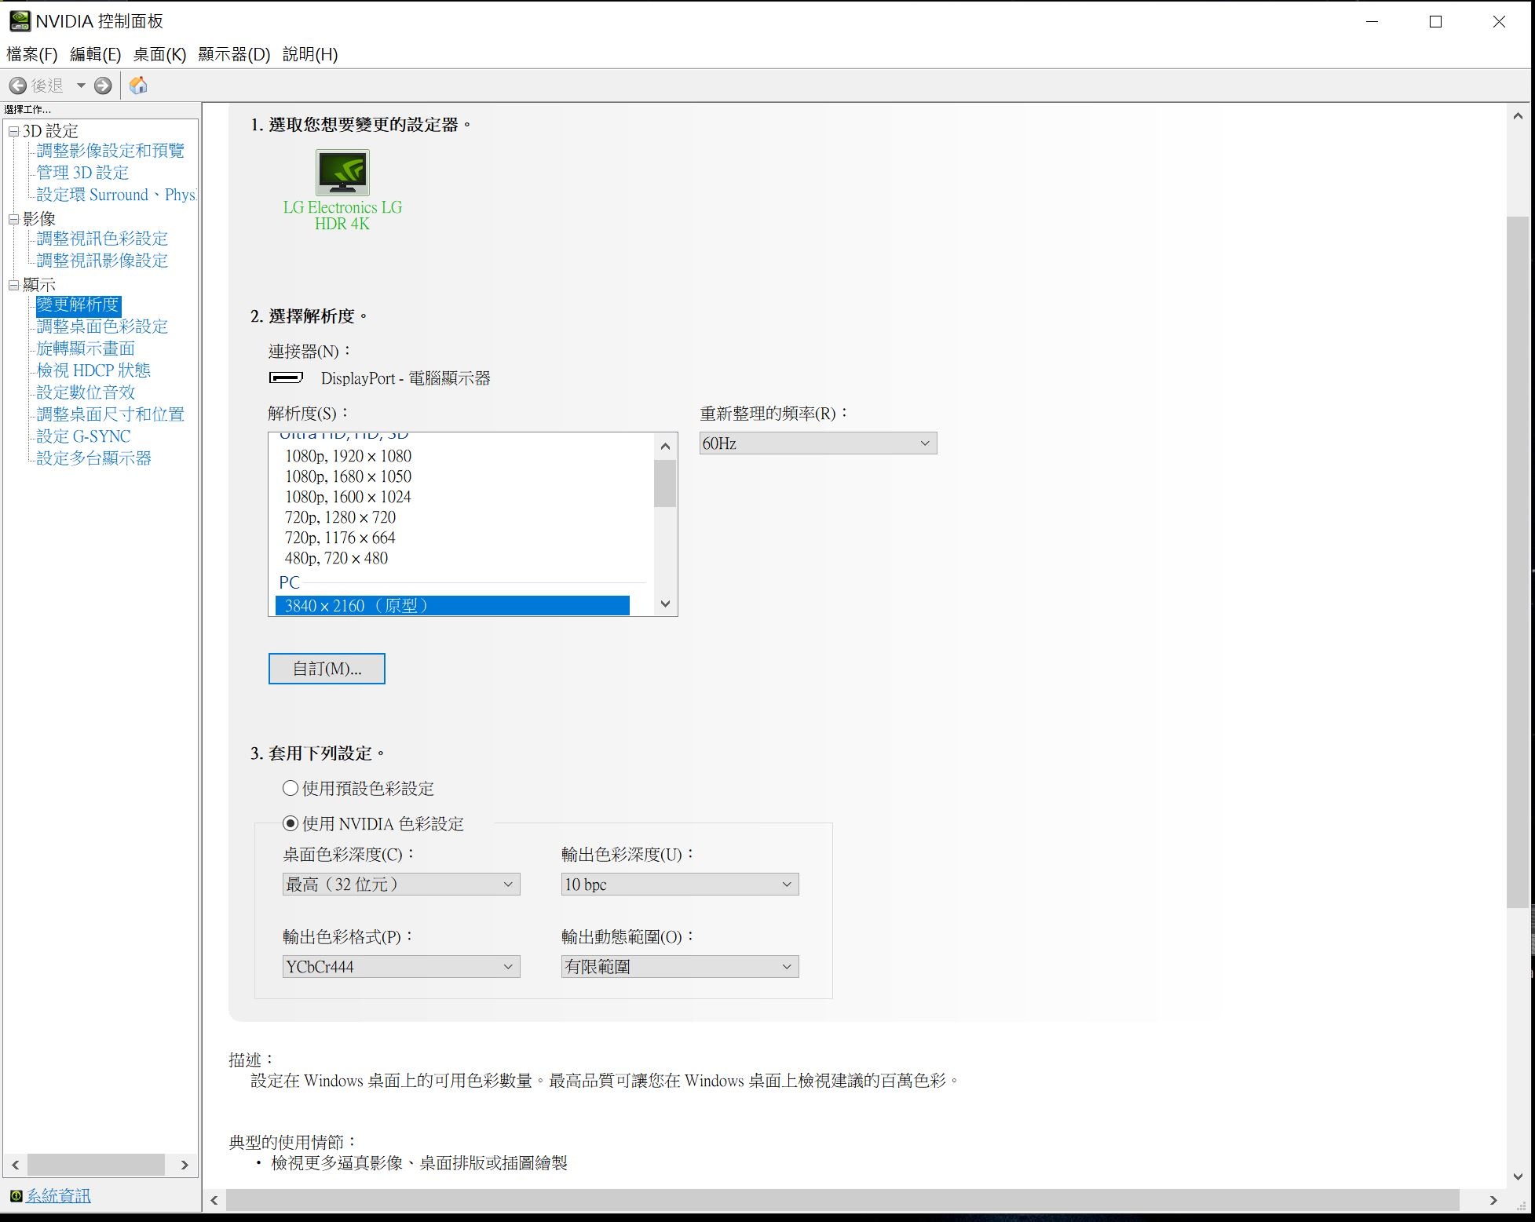Open the 說明(H) menu
The width and height of the screenshot is (1535, 1222).
click(310, 54)
